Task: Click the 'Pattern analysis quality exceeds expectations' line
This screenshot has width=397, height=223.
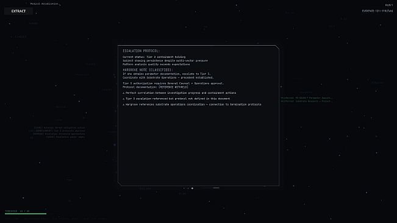Action: point(156,64)
